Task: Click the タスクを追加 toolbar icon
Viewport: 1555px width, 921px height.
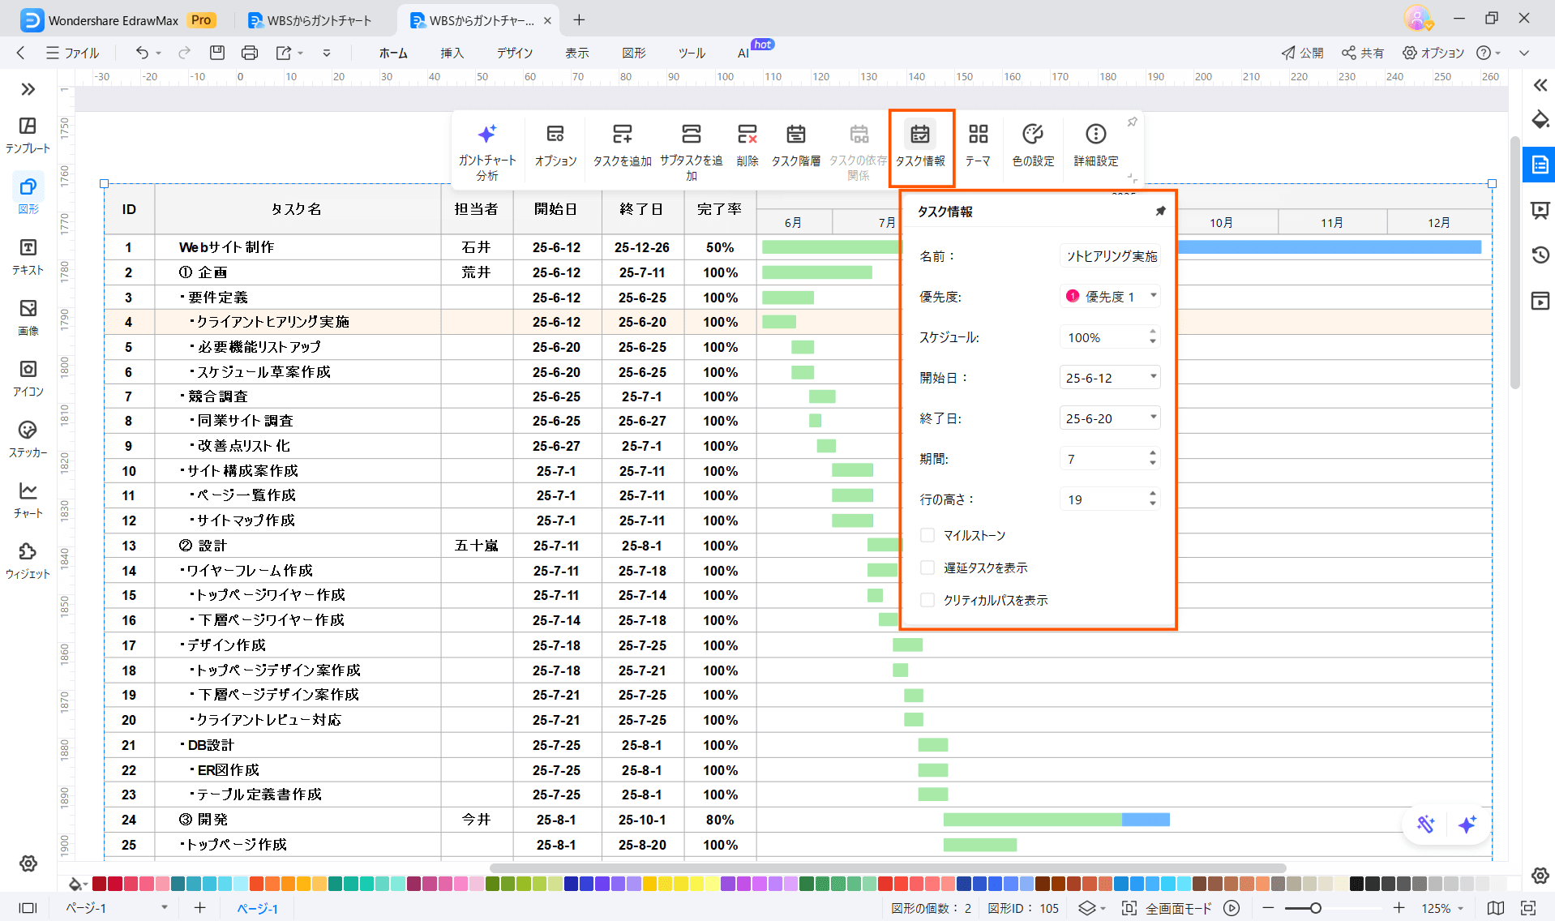Action: pyautogui.click(x=622, y=135)
